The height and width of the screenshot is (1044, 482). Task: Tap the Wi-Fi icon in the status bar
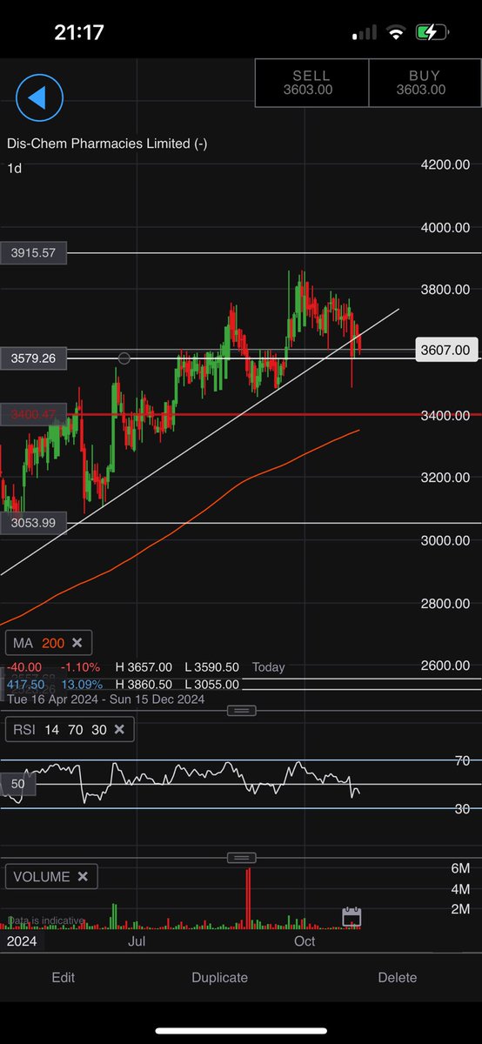[396, 33]
